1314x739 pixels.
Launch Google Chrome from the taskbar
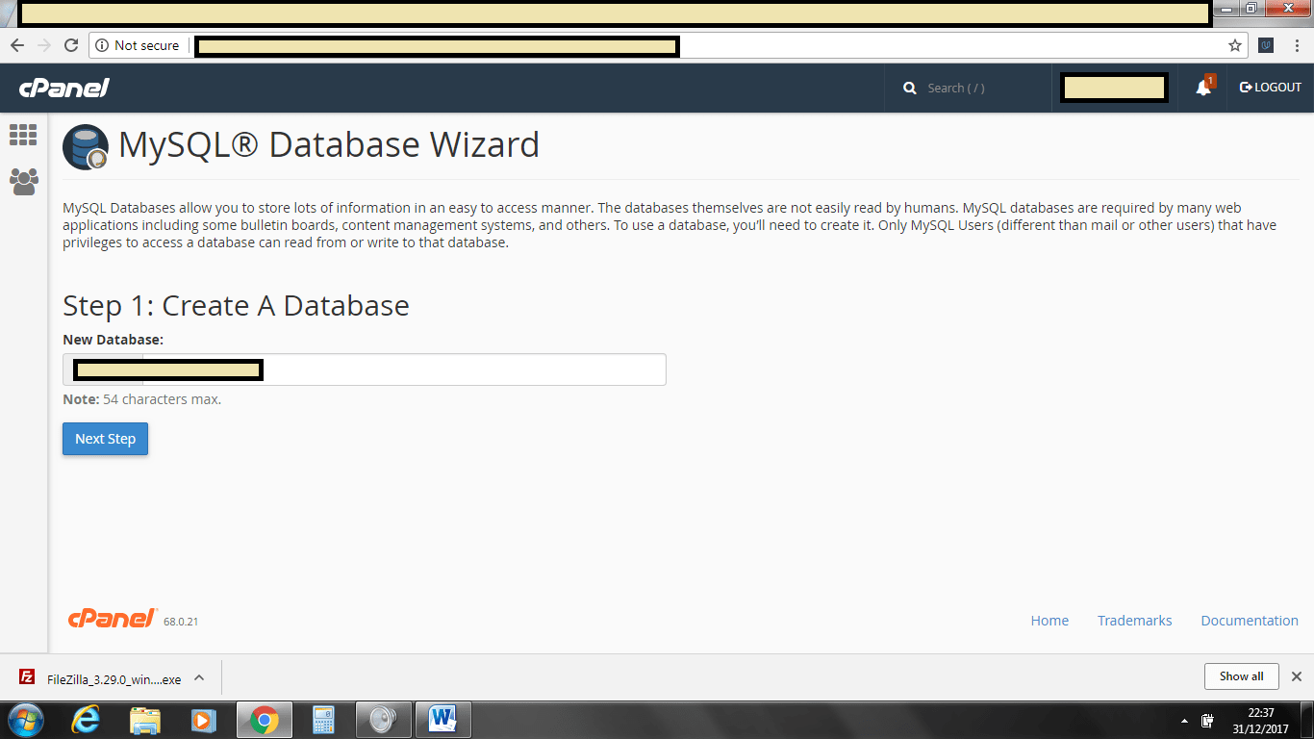pyautogui.click(x=265, y=720)
